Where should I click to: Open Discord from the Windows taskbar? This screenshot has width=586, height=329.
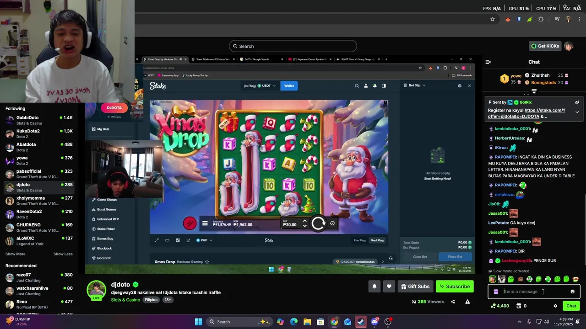pyautogui.click(x=374, y=322)
